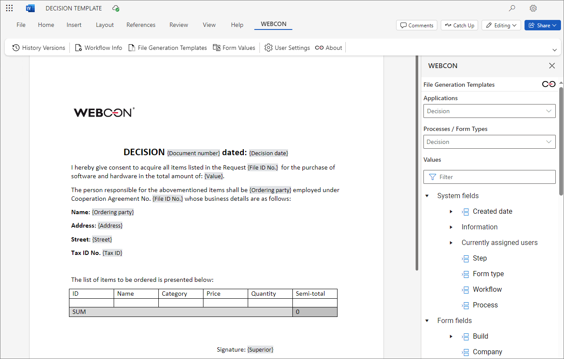Select the Process field icon
This screenshot has height=359, width=564.
(466, 305)
